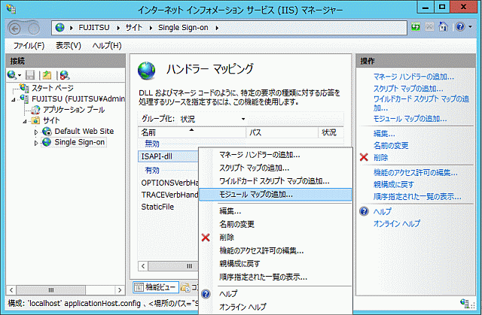Viewport: 482px width, 315px height.
Task: Click the globe icon in the address bar
Action: (60, 28)
